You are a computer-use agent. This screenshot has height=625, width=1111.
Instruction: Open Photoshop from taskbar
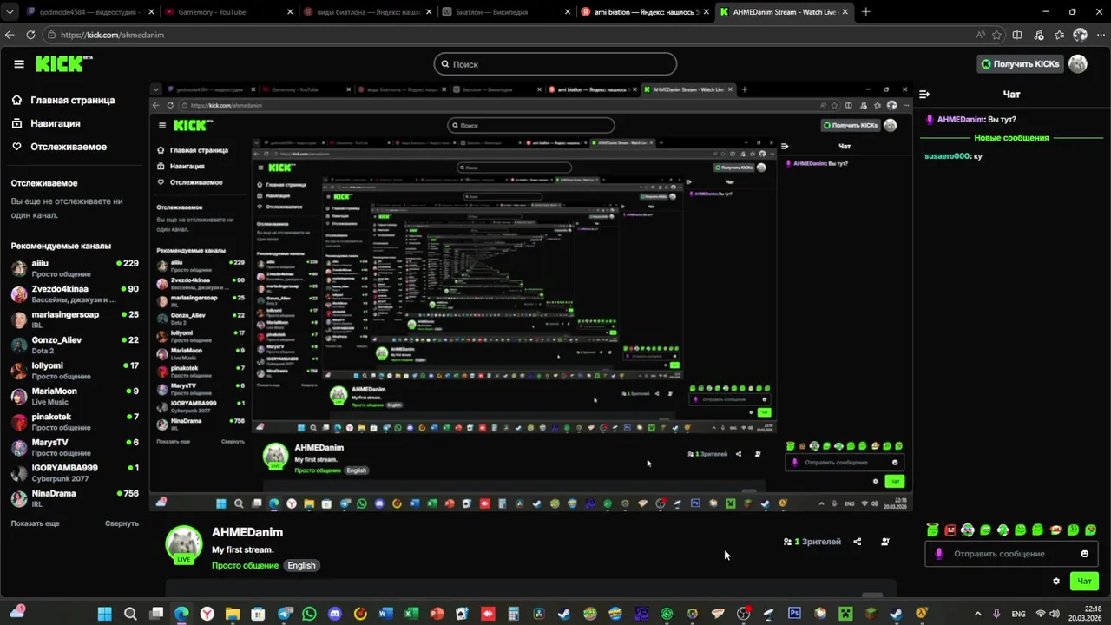[794, 614]
